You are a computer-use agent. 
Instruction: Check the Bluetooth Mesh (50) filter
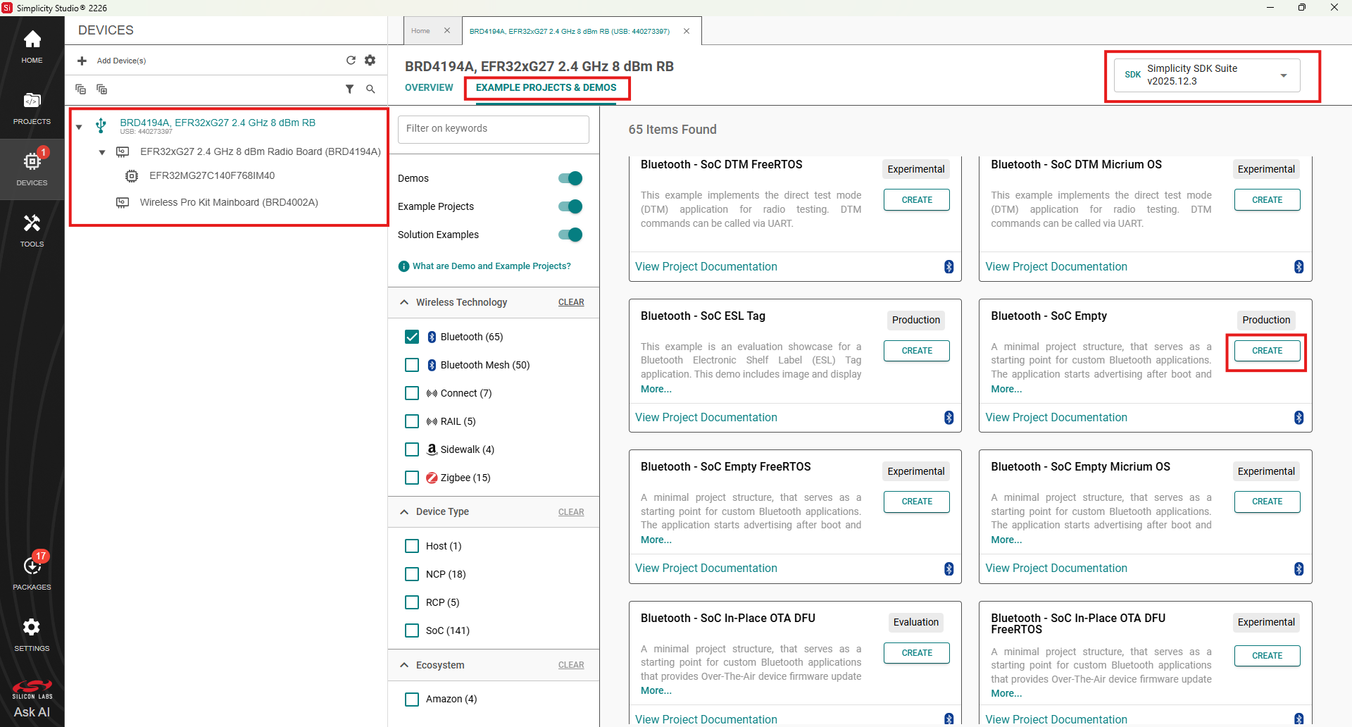412,365
